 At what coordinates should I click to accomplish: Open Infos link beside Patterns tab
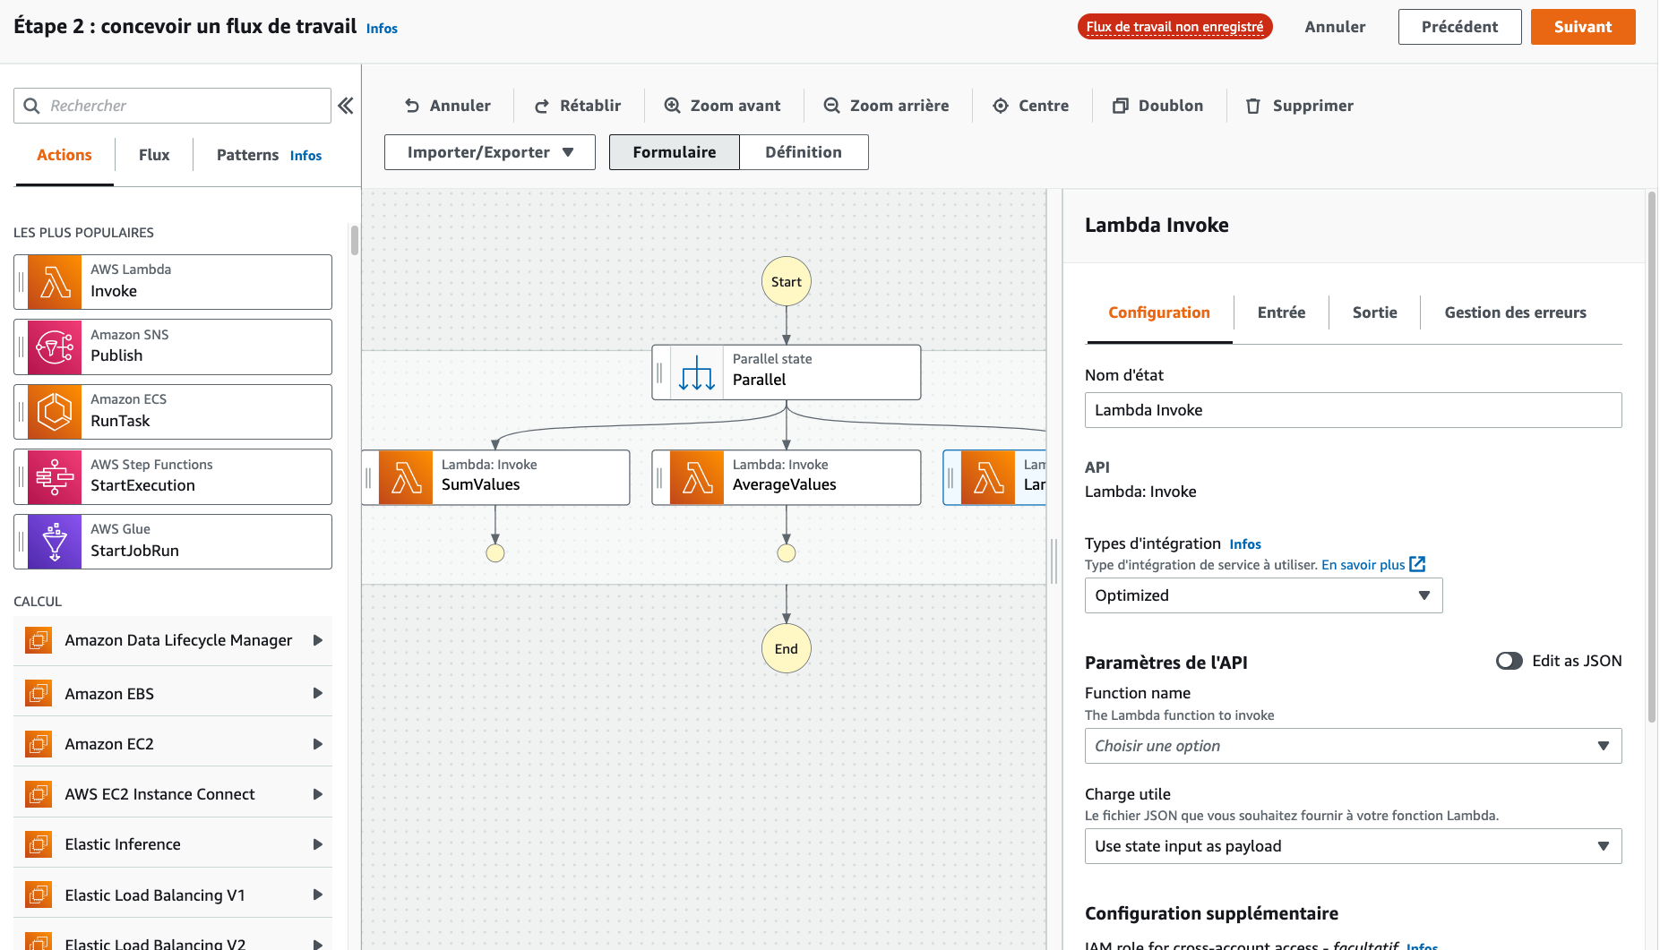point(305,156)
